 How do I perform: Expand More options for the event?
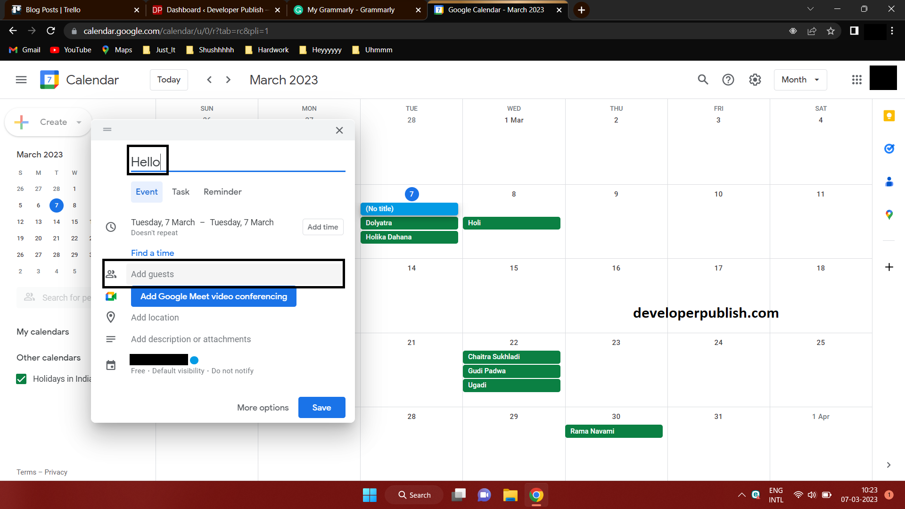pyautogui.click(x=262, y=407)
